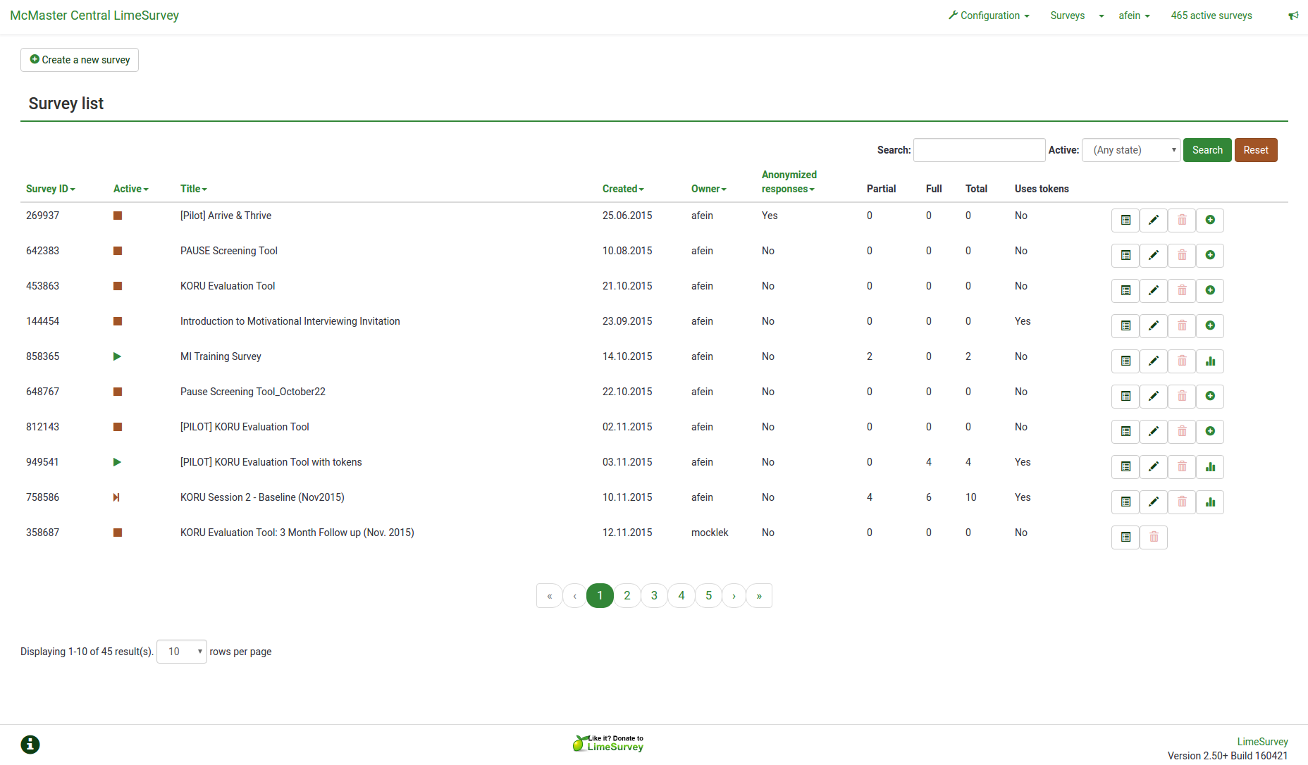Image resolution: width=1308 pixels, height=765 pixels.
Task: Click edit pencil icon for PAUSE Screening Tool
Action: tap(1154, 256)
